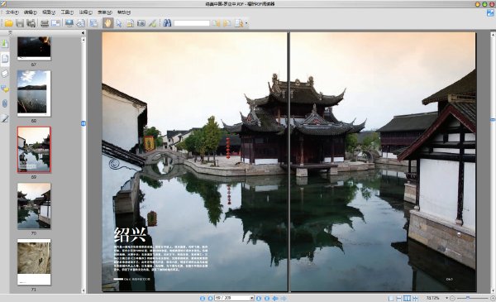496x302 pixels.
Task: Switch to continuous facing layout
Action: click(415, 298)
